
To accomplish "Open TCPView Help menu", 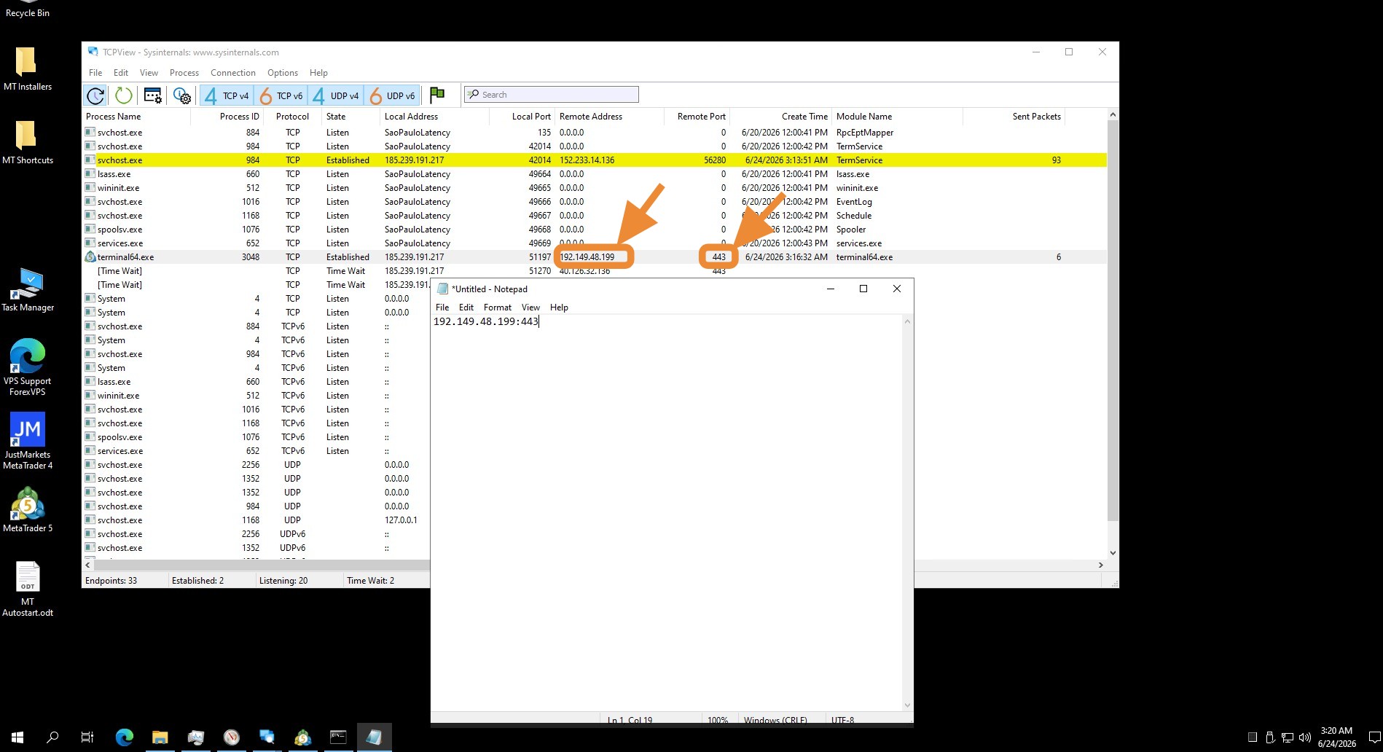I will click(318, 73).
